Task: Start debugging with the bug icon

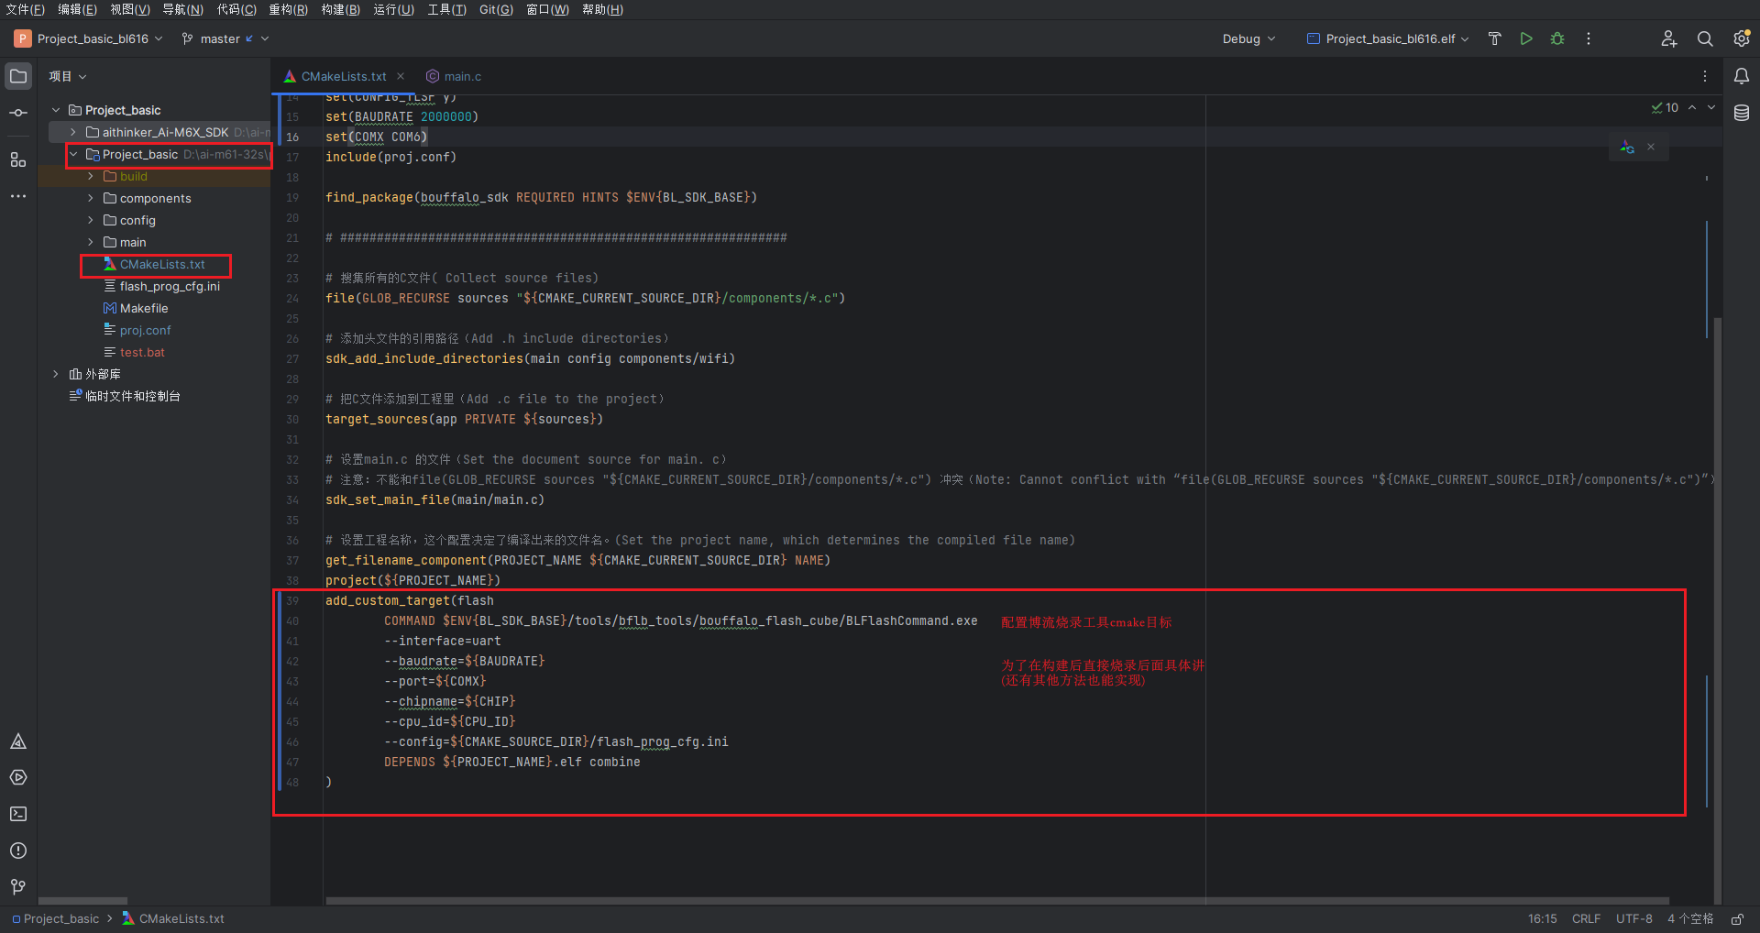Action: tap(1557, 38)
